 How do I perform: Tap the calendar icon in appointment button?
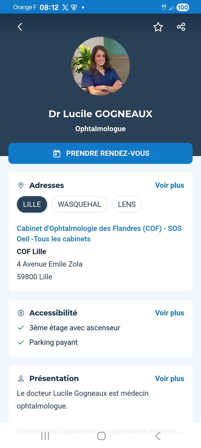[57, 154]
